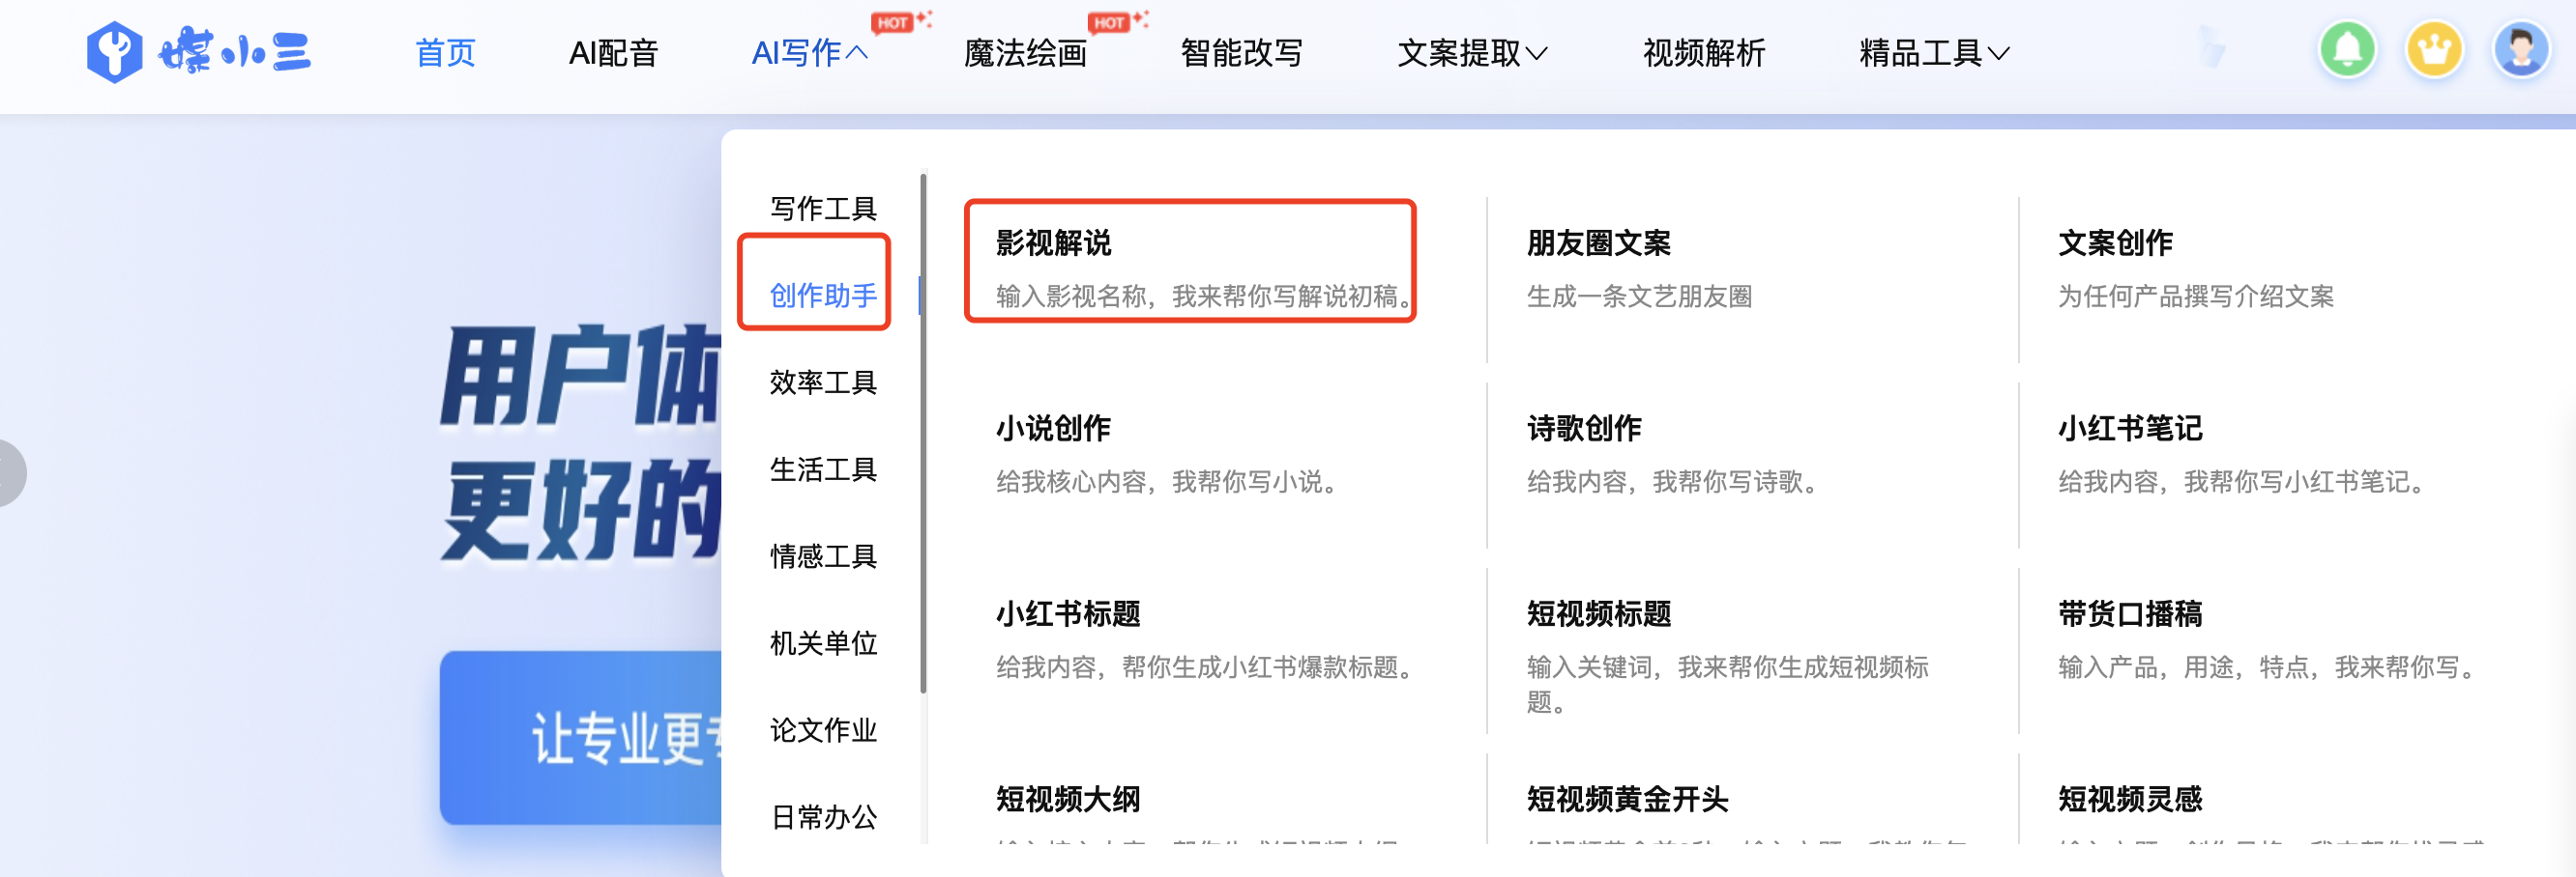Click the 媒小三 logo

point(198,52)
